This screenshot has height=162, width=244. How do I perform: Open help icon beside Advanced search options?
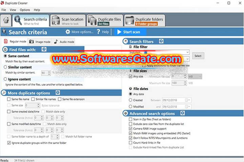point(183,113)
